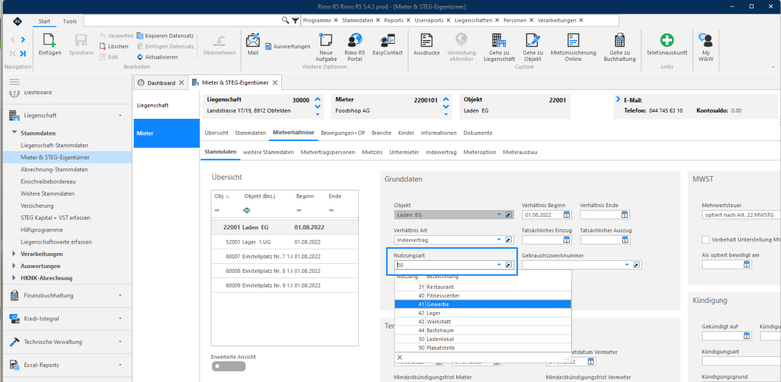
Task: Refresh data with the Aktualisieren icon
Action: (x=157, y=57)
